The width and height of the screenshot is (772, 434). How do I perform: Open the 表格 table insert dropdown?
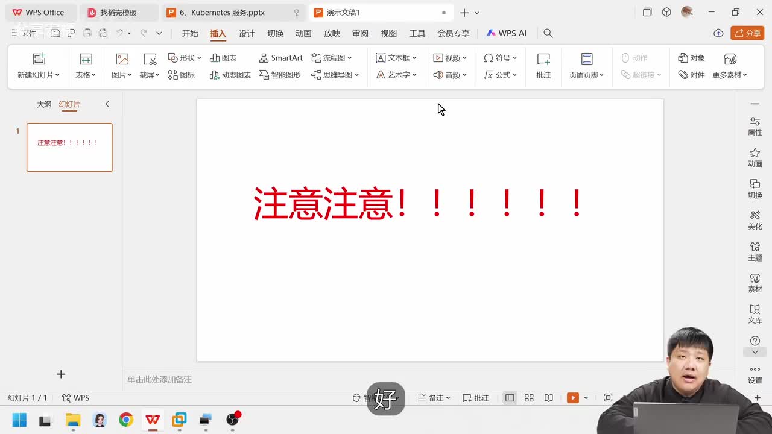tap(86, 75)
